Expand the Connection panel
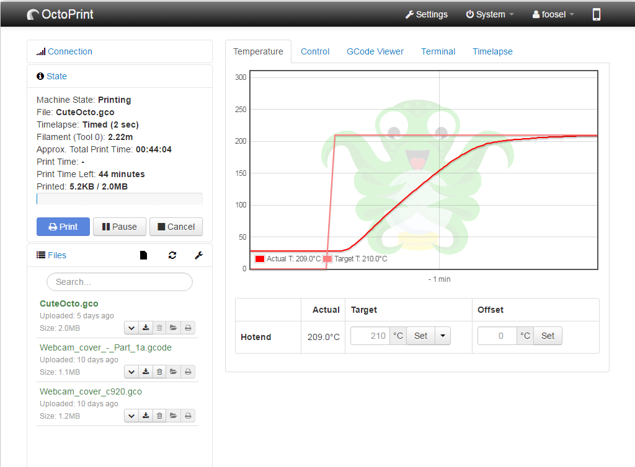The image size is (635, 467). click(69, 51)
